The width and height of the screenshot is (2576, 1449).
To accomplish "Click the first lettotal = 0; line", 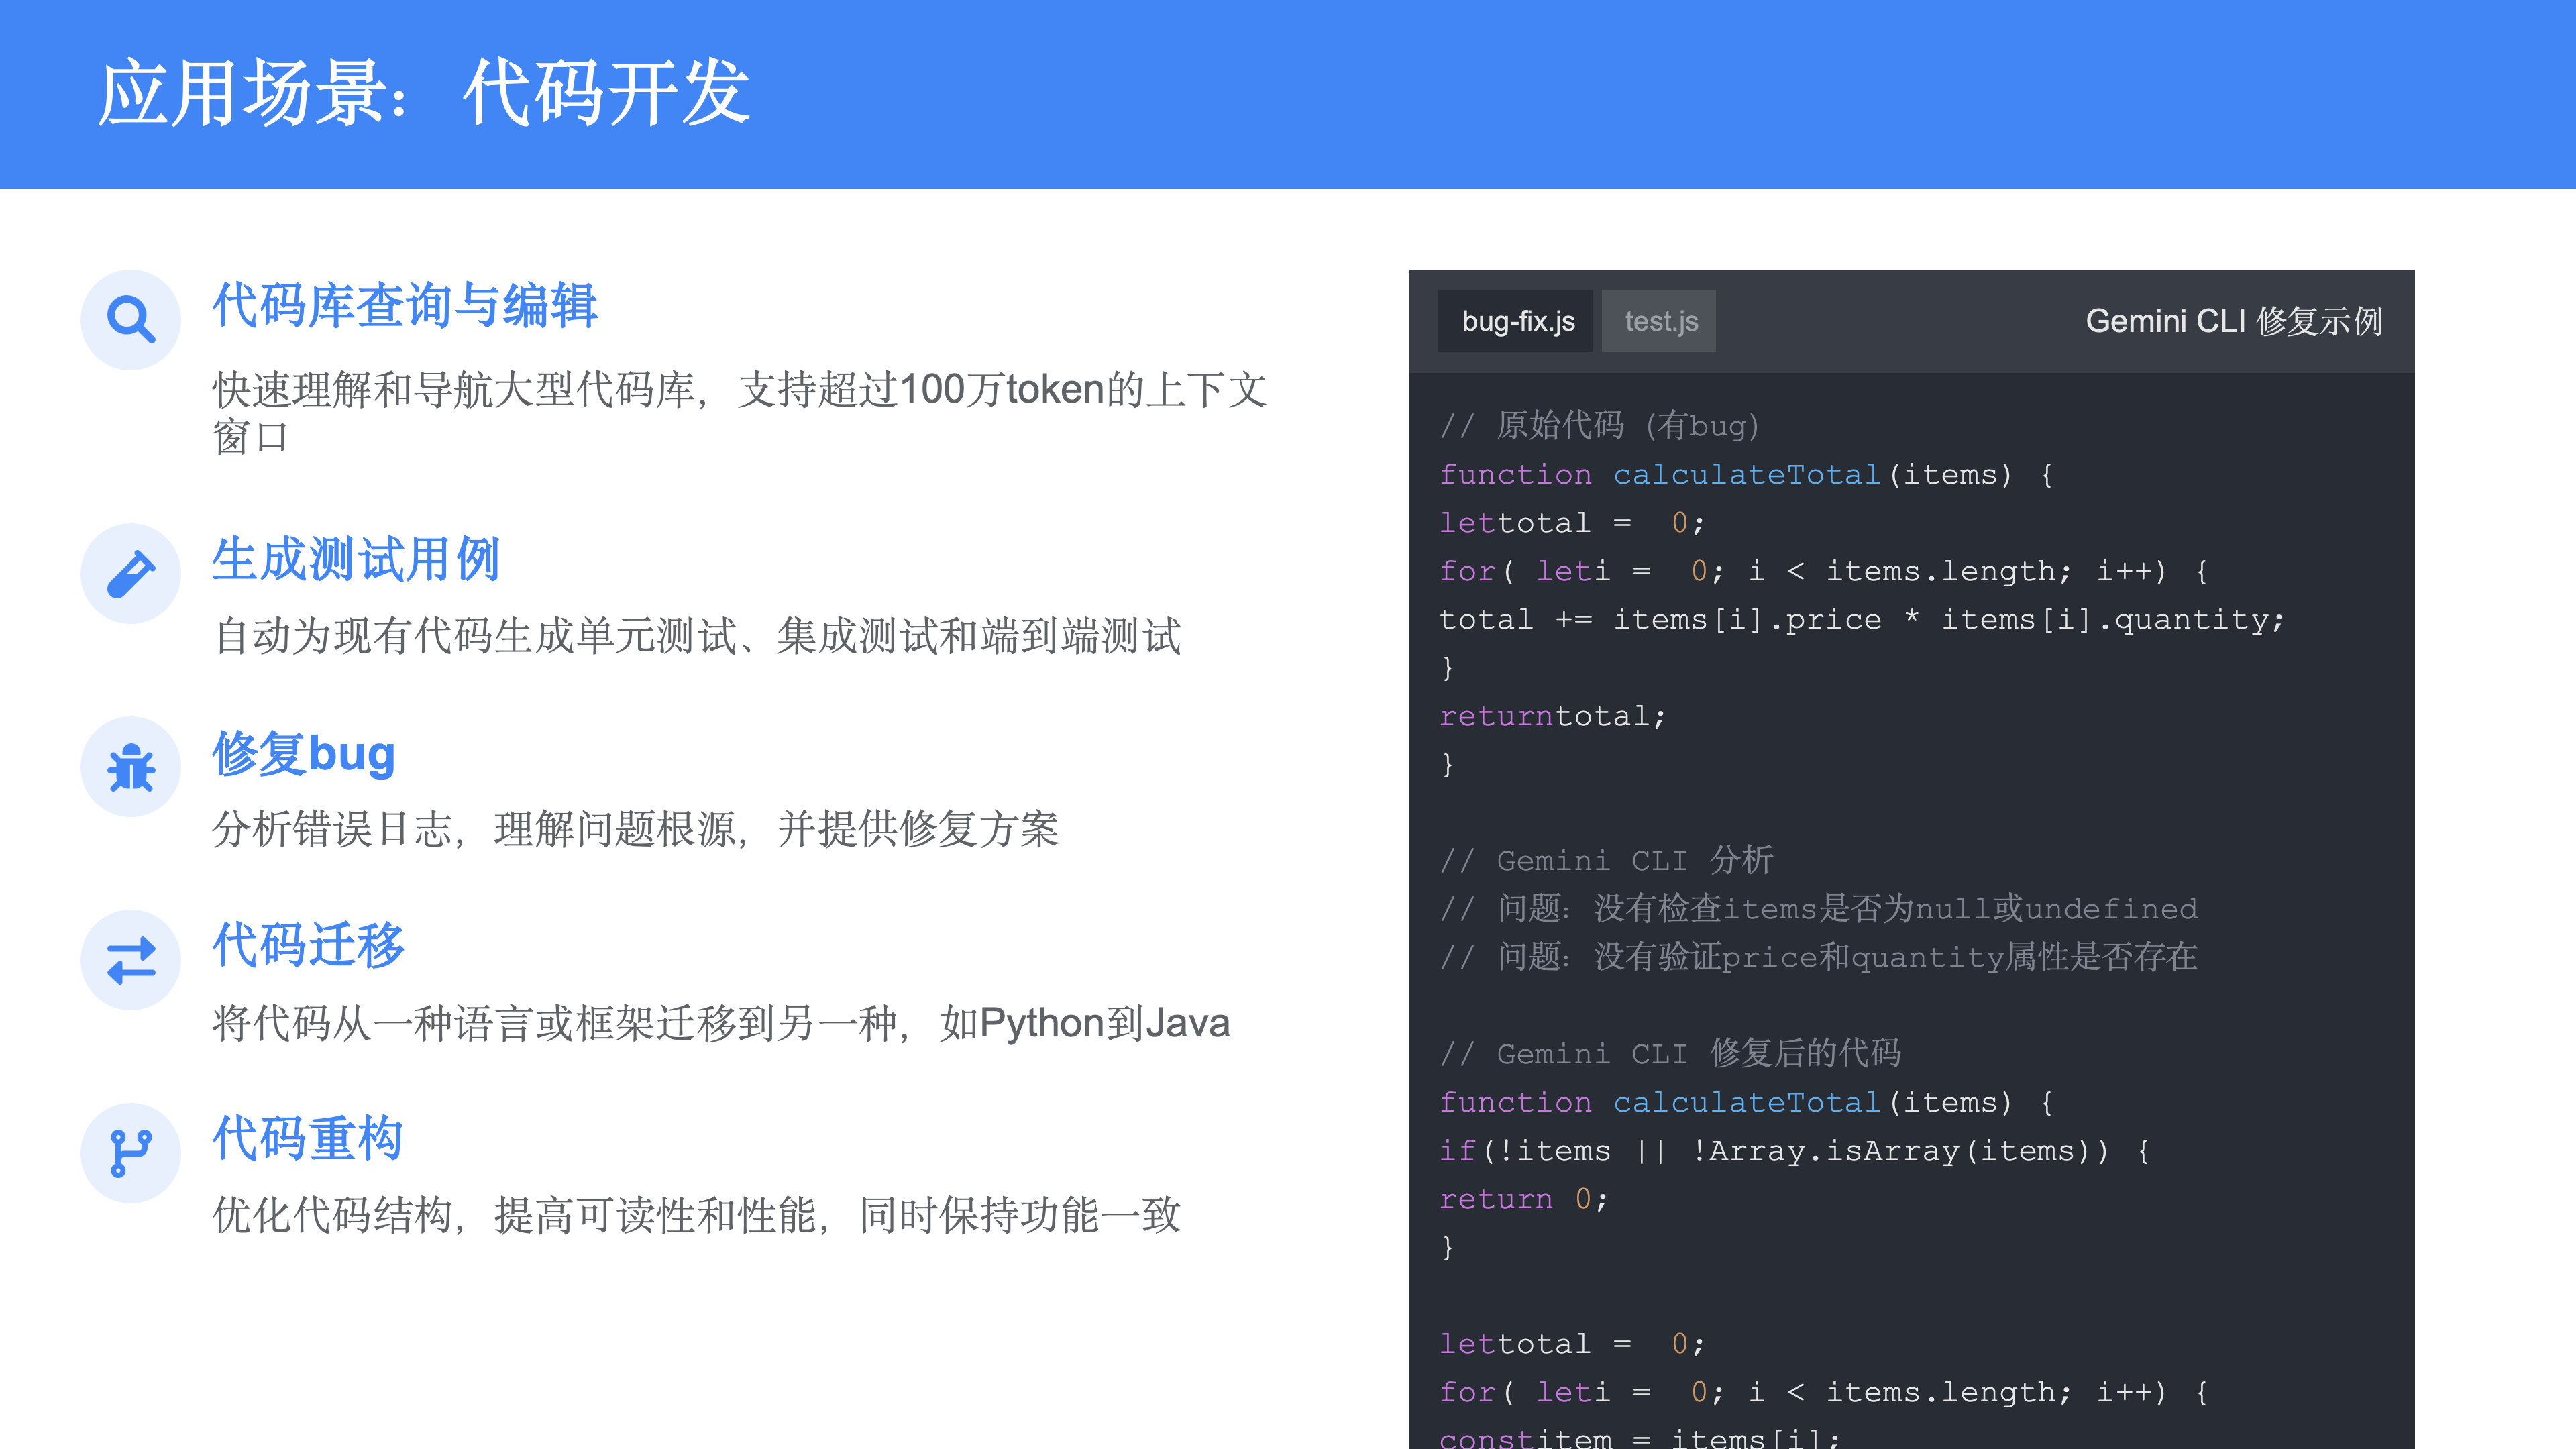I will click(x=1572, y=523).
